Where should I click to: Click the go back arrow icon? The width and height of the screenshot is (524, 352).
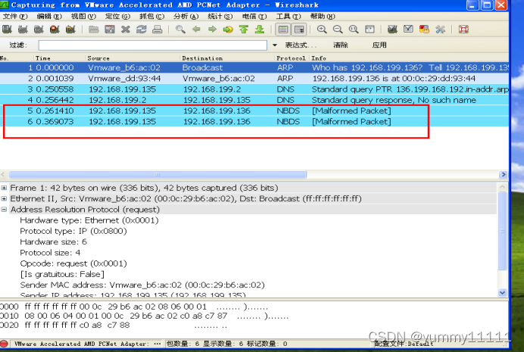pyautogui.click(x=196, y=30)
